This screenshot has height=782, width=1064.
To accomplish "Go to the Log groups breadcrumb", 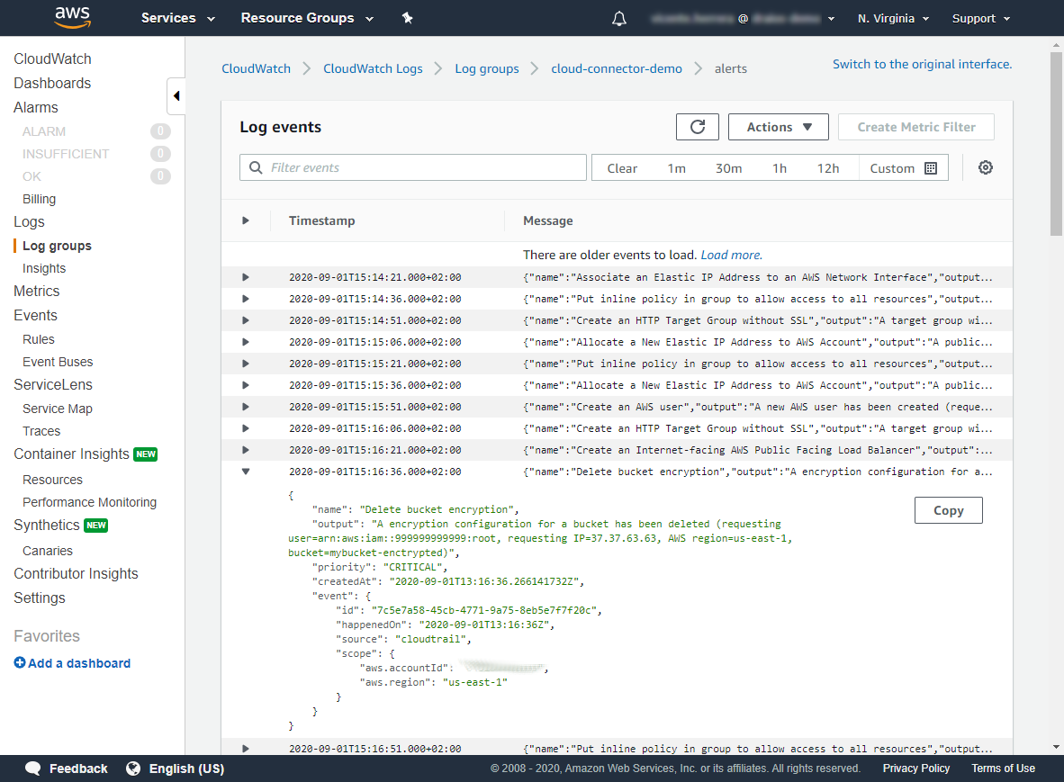I will pyautogui.click(x=486, y=68).
